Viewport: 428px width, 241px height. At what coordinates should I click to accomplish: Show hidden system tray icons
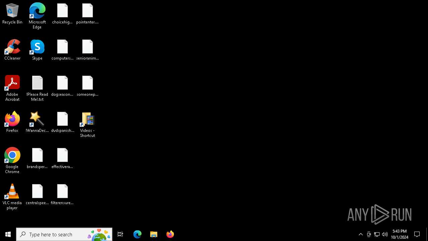click(x=361, y=234)
